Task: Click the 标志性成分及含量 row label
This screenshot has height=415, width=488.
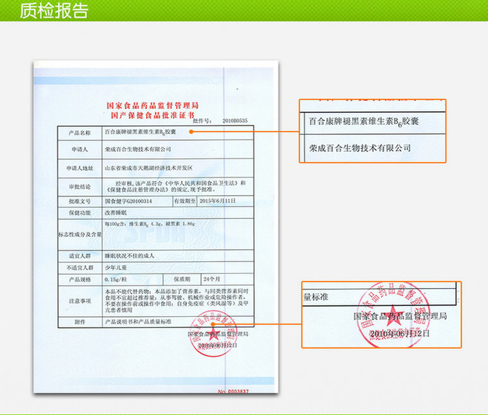Action: [x=80, y=235]
